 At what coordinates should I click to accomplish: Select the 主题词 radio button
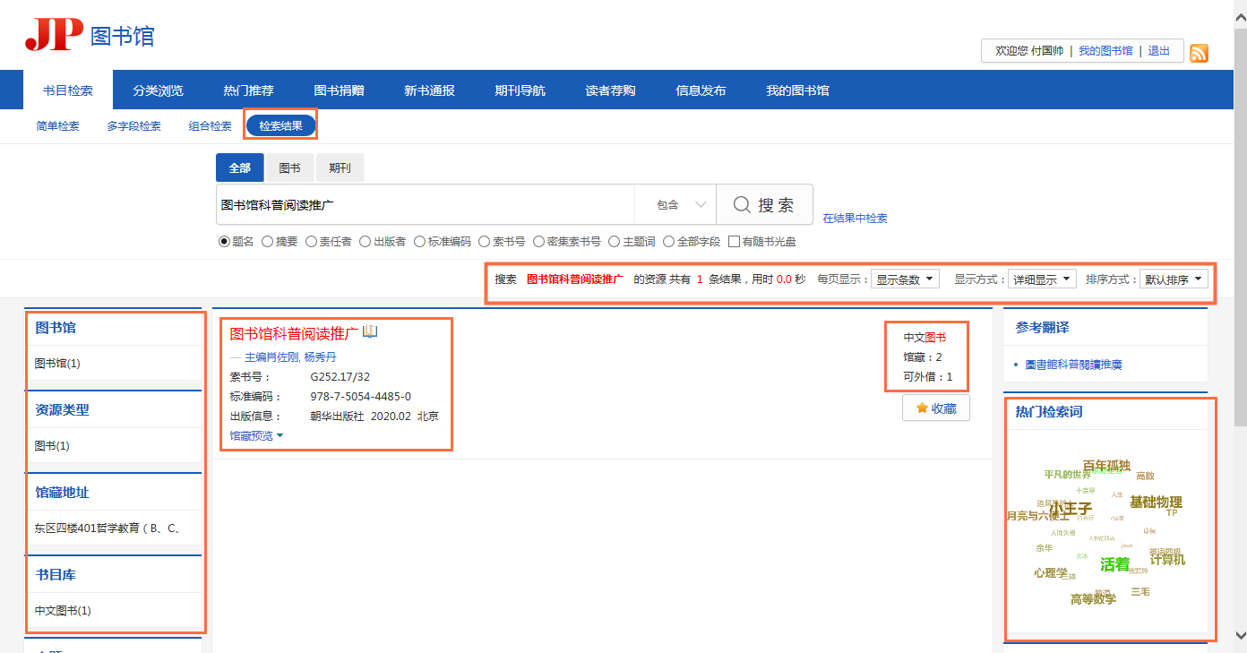click(x=615, y=242)
